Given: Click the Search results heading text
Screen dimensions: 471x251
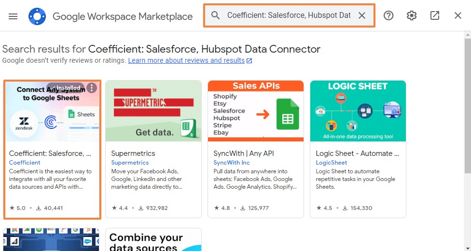Looking at the screenshot, I should click(161, 49).
